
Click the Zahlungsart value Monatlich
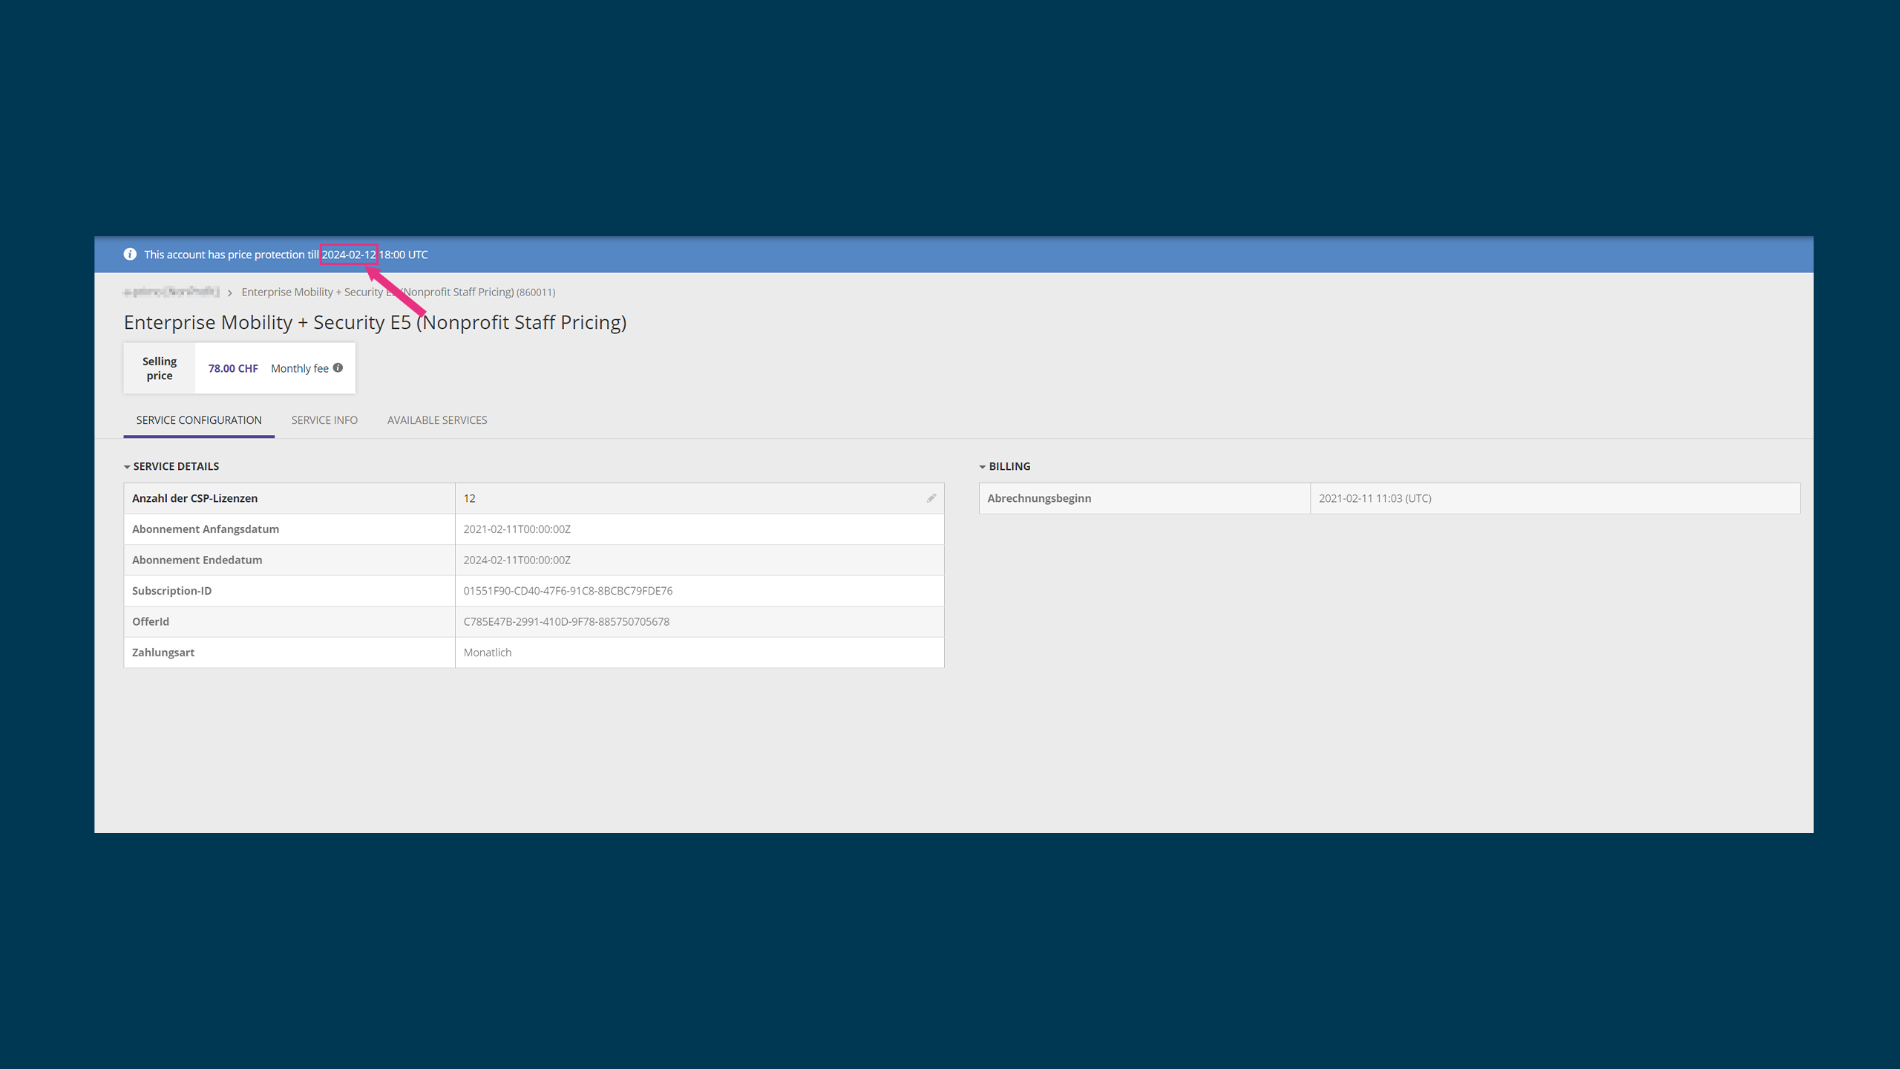pos(487,653)
